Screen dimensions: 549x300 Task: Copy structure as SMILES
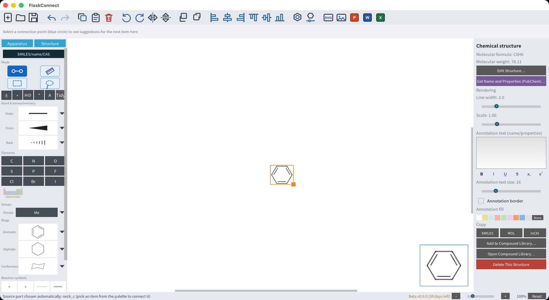[x=488, y=233]
